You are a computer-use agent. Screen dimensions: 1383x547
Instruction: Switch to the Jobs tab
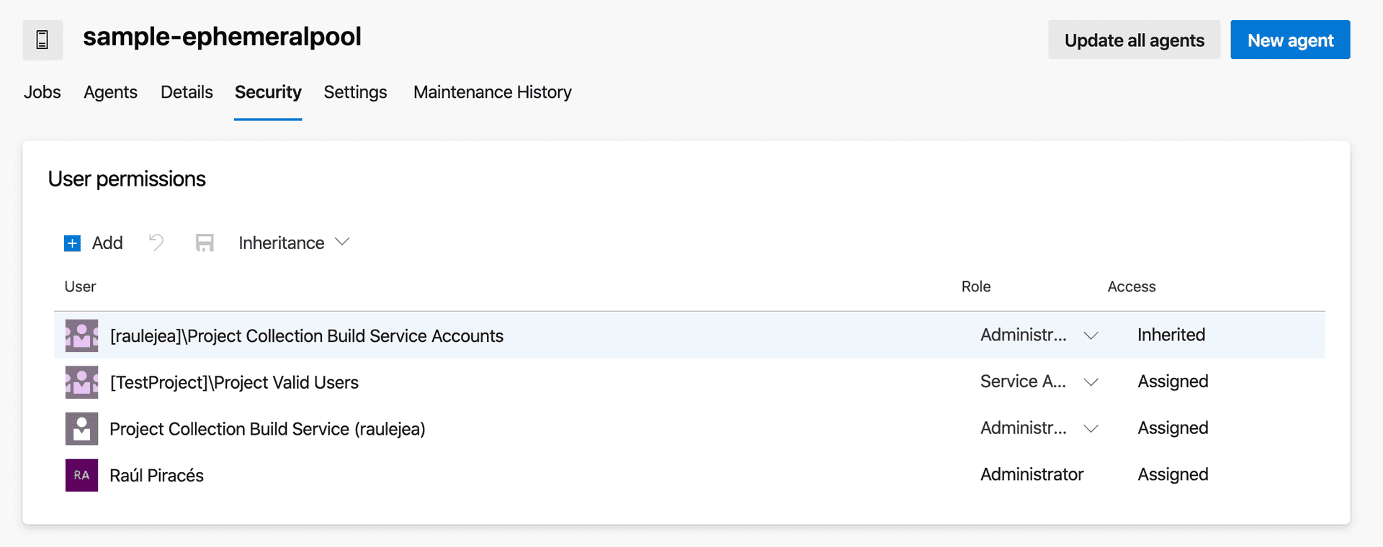(42, 92)
